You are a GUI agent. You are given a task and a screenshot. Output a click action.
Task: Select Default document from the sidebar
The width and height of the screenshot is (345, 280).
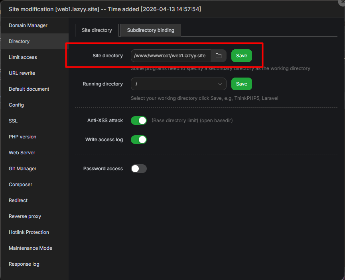coord(29,89)
